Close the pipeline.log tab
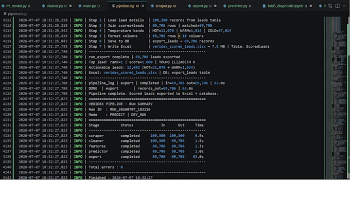350x199 pixels. click(x=143, y=6)
